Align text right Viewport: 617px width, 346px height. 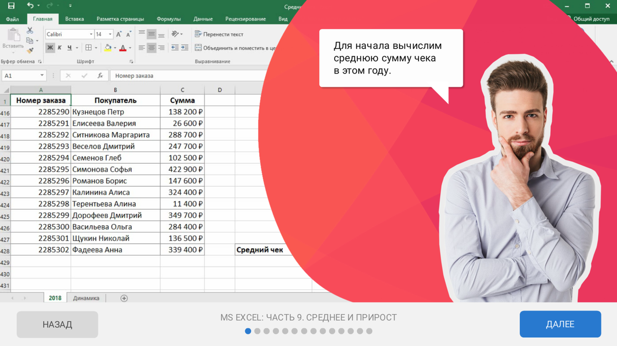coord(161,48)
